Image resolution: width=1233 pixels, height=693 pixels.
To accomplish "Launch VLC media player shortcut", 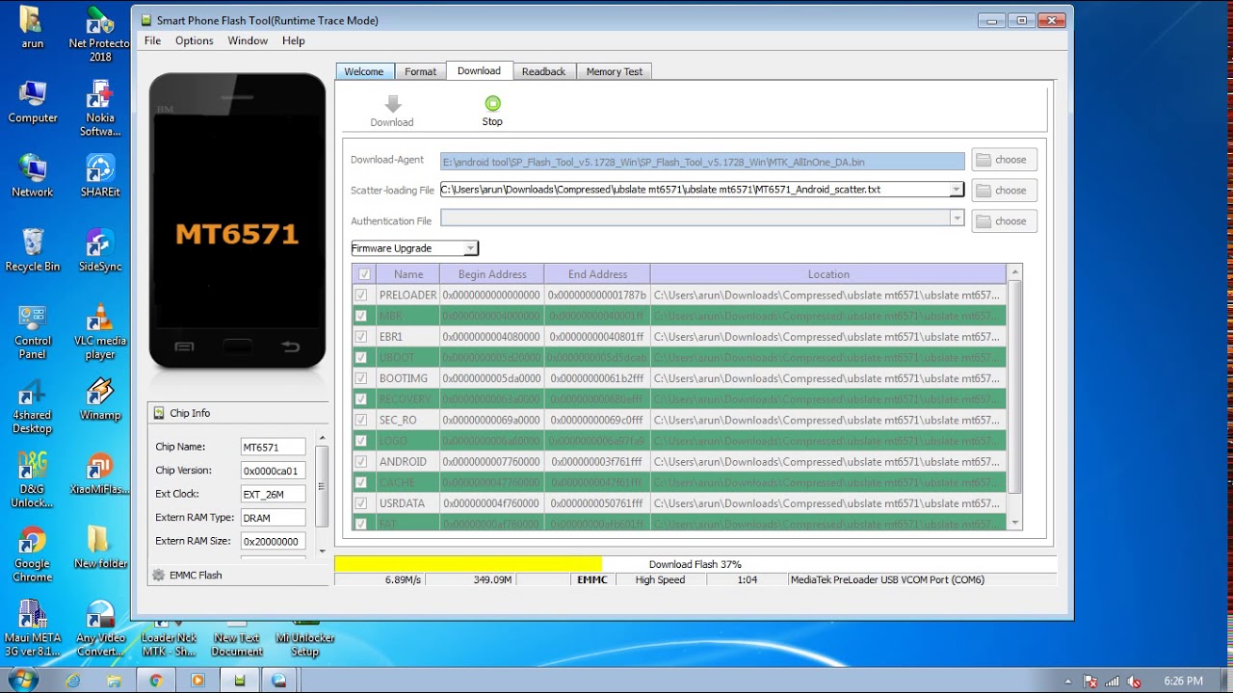I will 100,331.
